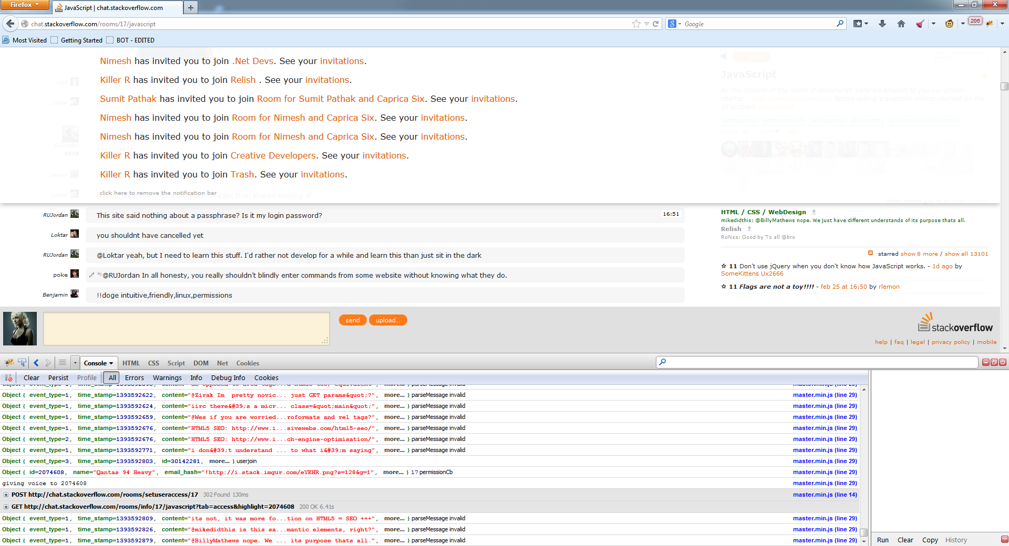Open the Greasemonkey dropdown arrow

point(962,24)
